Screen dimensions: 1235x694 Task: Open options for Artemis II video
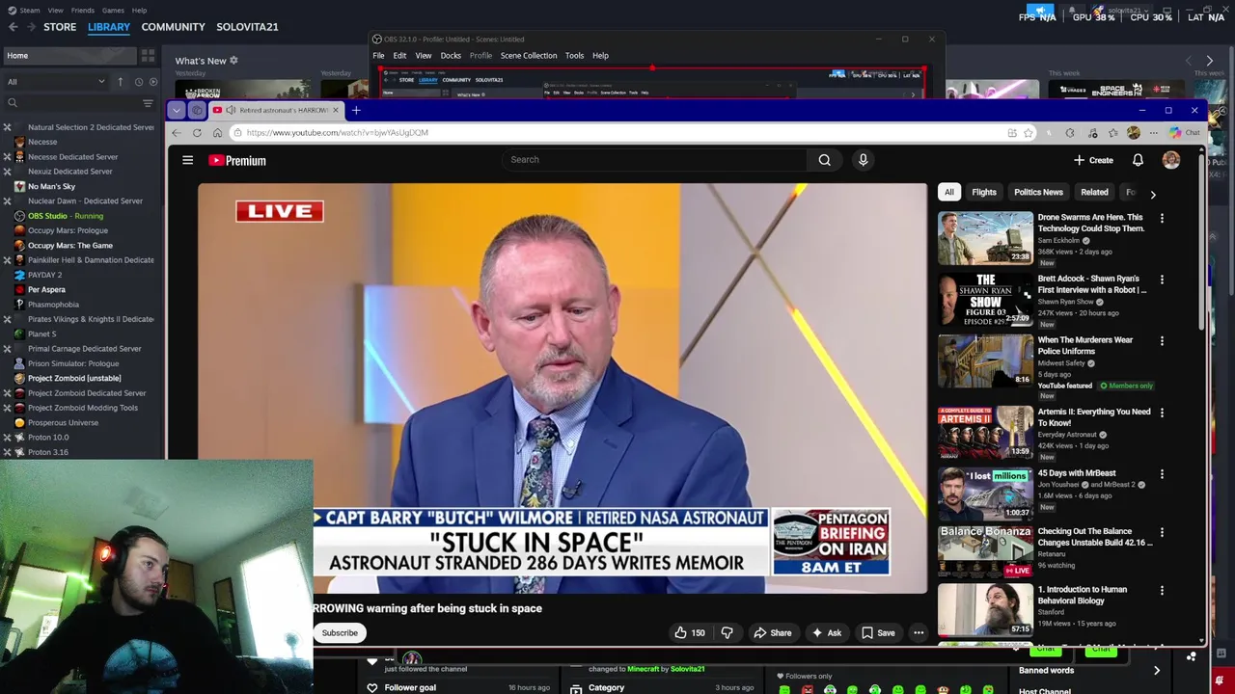tap(1162, 413)
